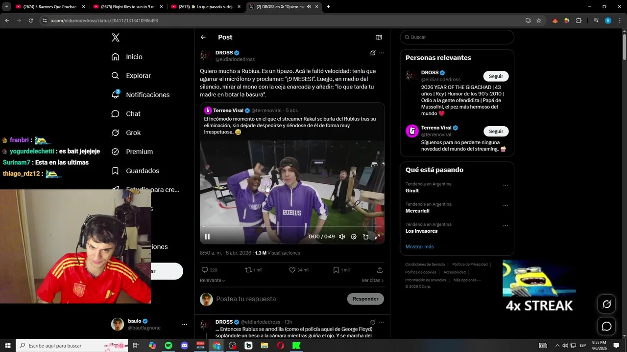Image resolution: width=627 pixels, height=352 pixels.
Task: Open Chat in the sidebar
Action: click(125, 114)
